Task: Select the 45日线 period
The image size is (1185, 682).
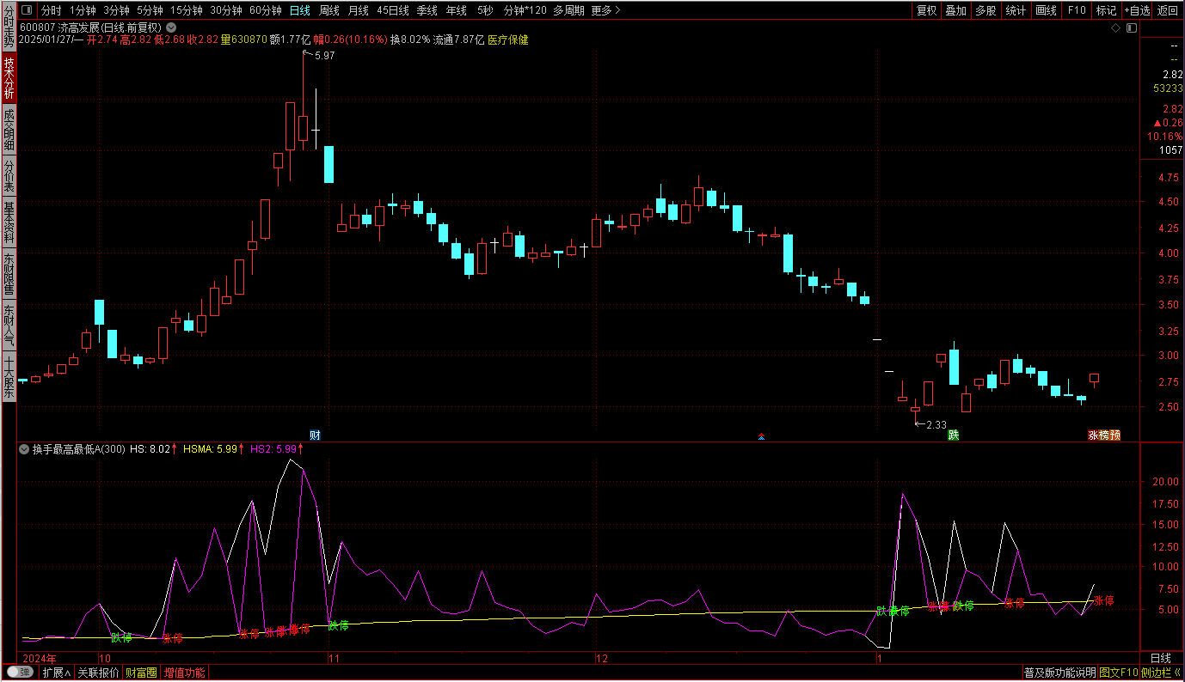Action: click(393, 10)
